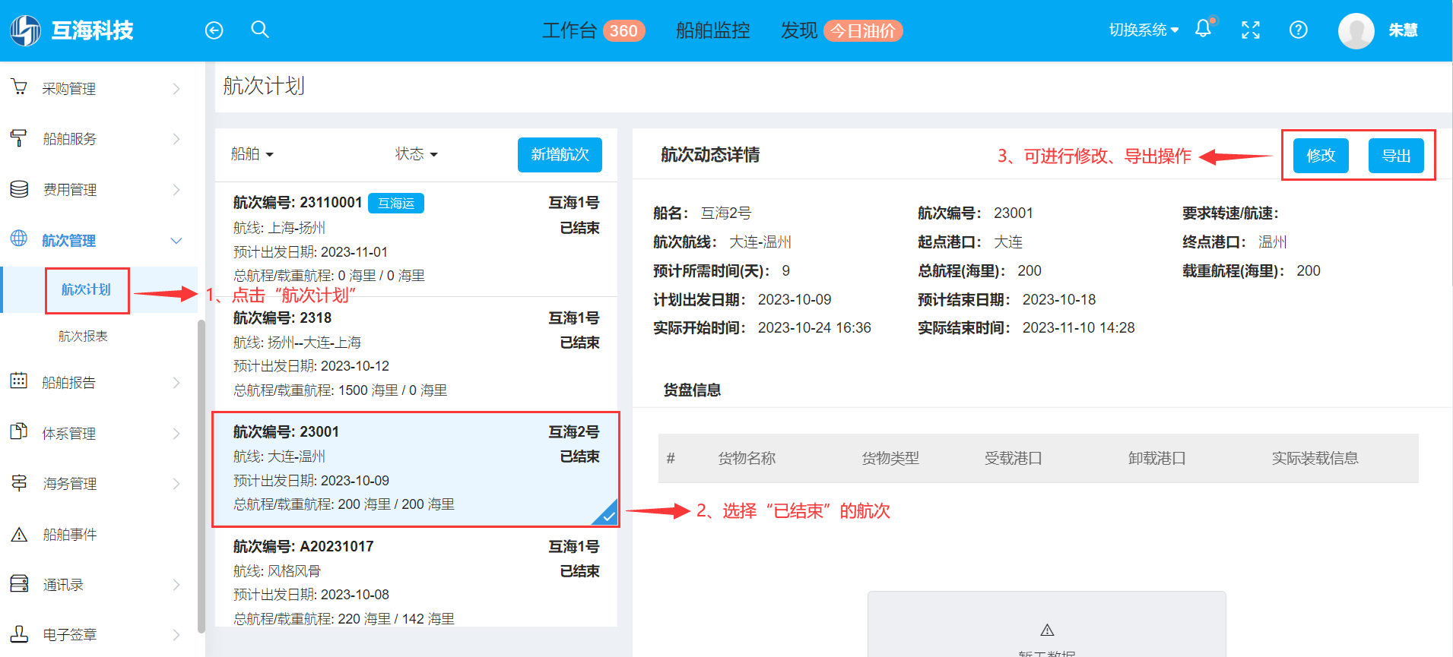This screenshot has height=657, width=1453.
Task: Select voyage 航次编号: A20231017
Action: pos(416,576)
